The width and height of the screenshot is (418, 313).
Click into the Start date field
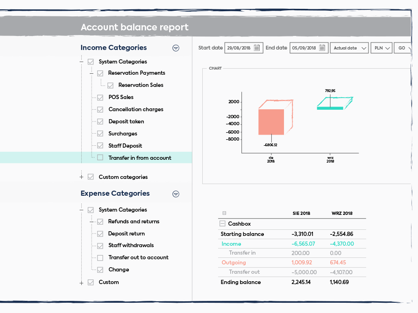(x=239, y=48)
